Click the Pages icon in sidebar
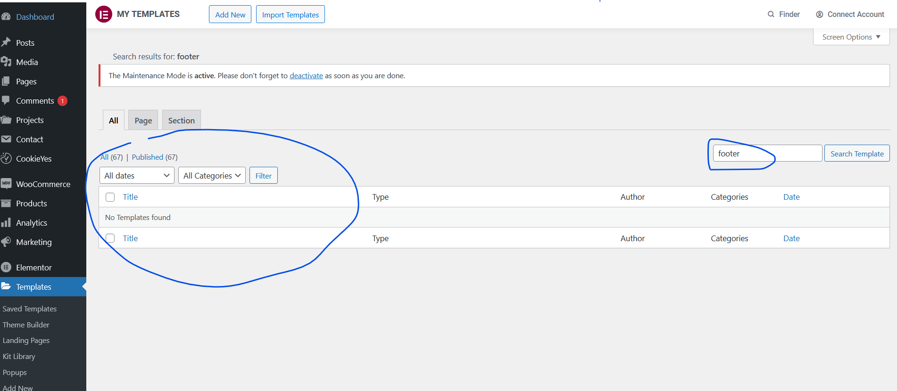This screenshot has width=897, height=391. pos(6,81)
